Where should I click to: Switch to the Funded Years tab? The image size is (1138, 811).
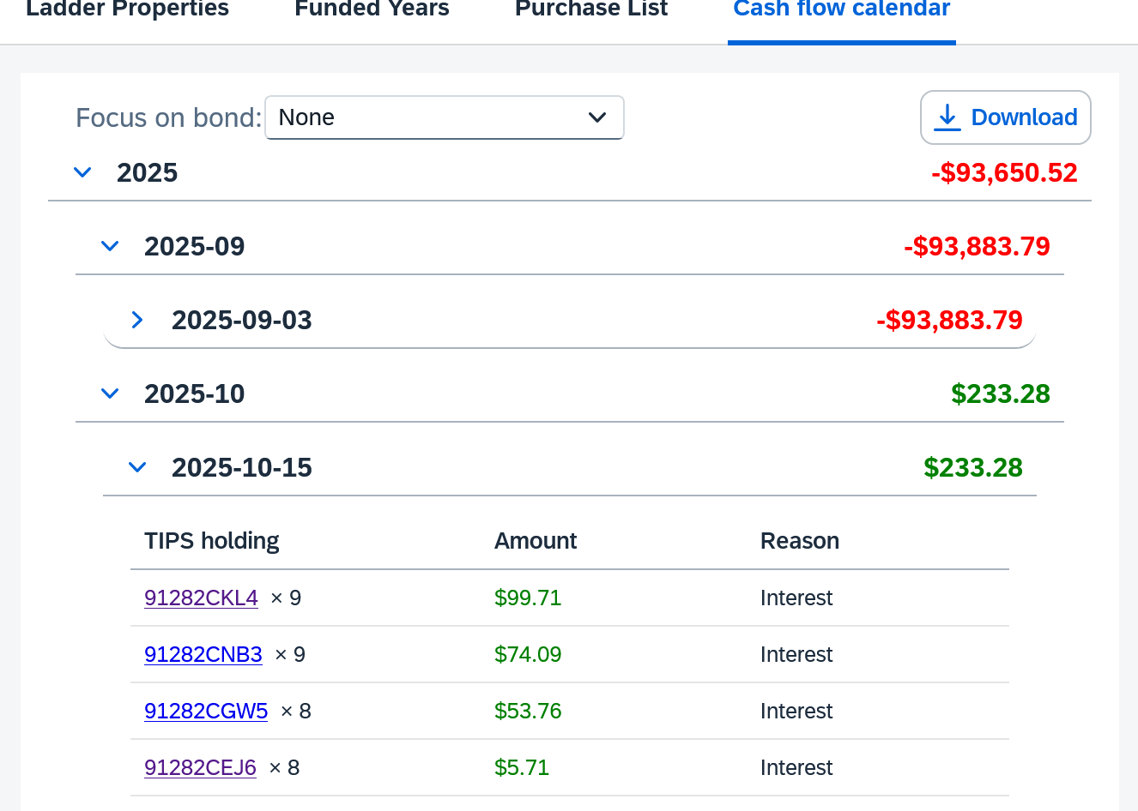(x=372, y=10)
